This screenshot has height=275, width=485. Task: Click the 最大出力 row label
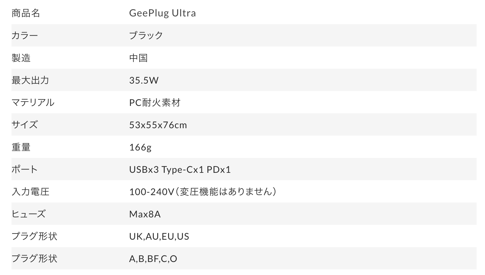tap(30, 80)
